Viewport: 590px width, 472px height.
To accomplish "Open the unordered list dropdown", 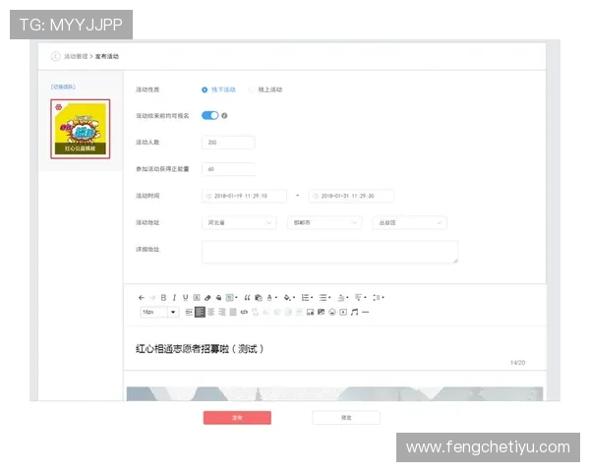I will pos(324,298).
